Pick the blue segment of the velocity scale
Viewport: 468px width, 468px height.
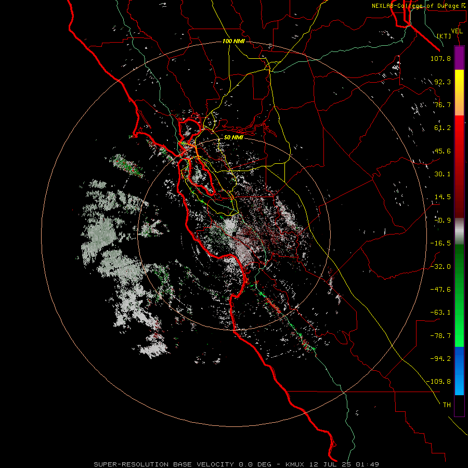pyautogui.click(x=459, y=371)
